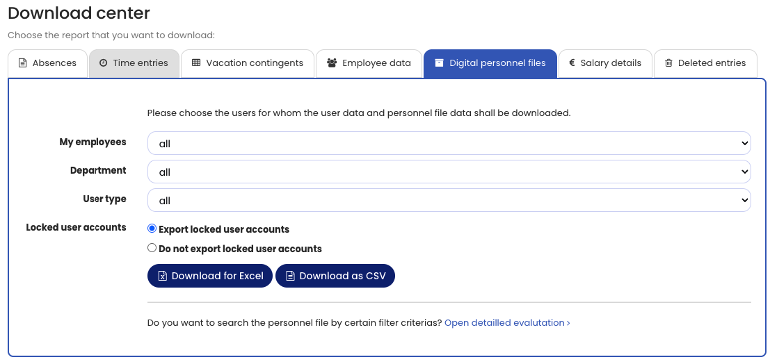Click the clock icon on Time entries
770x364 pixels.
coord(103,63)
